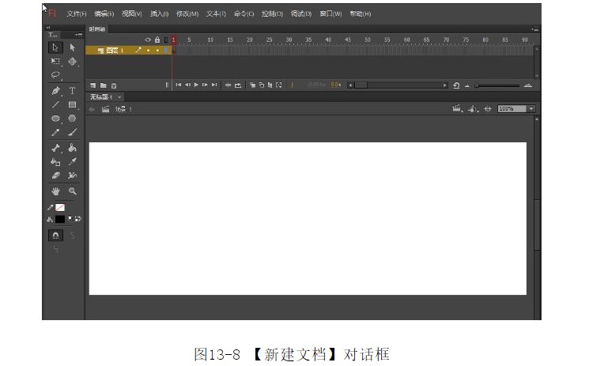This screenshot has height=366, width=589.
Task: Open the 窗口(W) menu
Action: (x=330, y=14)
